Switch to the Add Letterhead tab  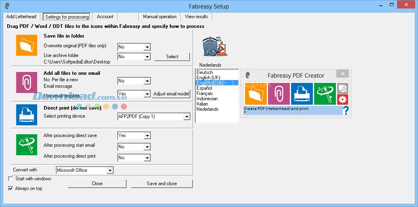click(x=21, y=17)
